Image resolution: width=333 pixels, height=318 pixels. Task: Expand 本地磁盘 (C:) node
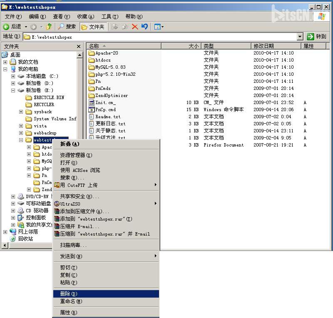click(13, 76)
